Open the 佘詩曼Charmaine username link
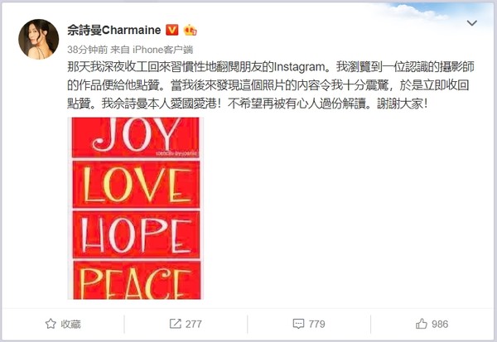The height and width of the screenshot is (342, 497). [114, 30]
